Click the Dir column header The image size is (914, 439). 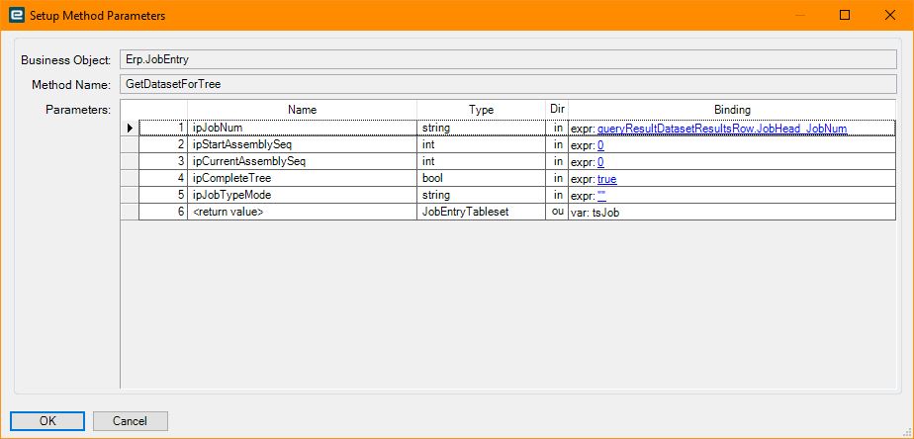pyautogui.click(x=557, y=110)
